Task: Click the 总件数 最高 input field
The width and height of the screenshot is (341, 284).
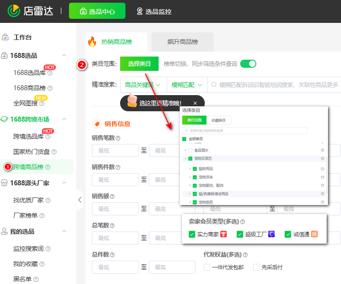Action: click(x=172, y=267)
